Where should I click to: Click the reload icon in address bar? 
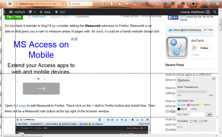(x=63, y=4)
